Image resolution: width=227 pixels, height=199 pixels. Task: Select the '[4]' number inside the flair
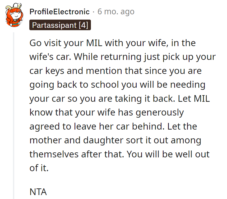coord(84,25)
